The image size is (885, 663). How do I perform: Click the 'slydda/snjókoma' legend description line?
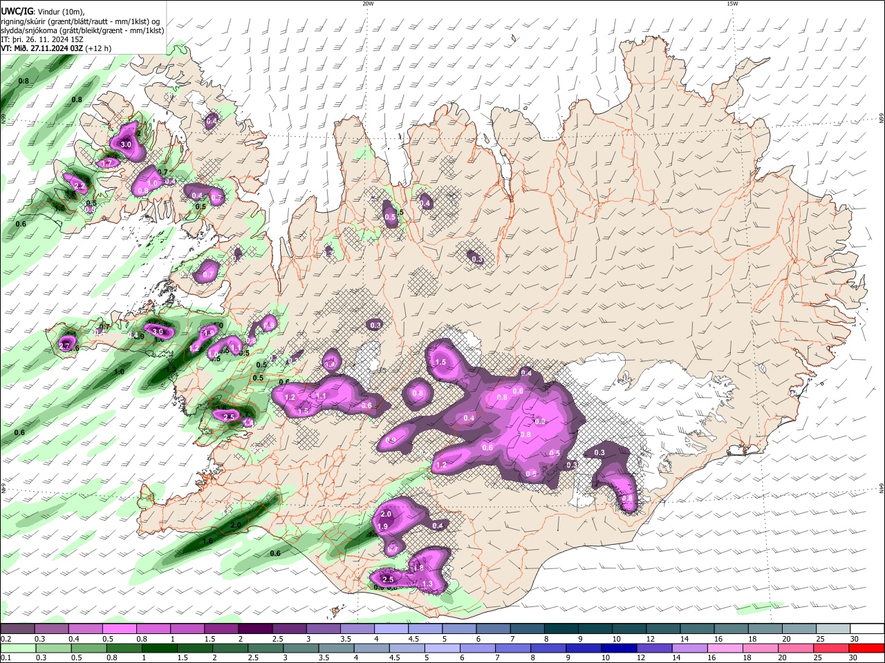pos(82,30)
